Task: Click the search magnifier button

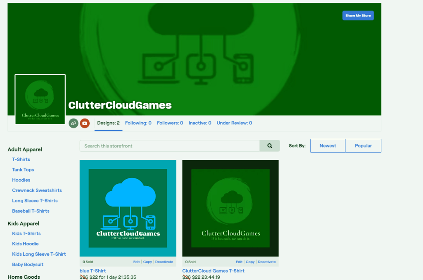Action: point(269,146)
